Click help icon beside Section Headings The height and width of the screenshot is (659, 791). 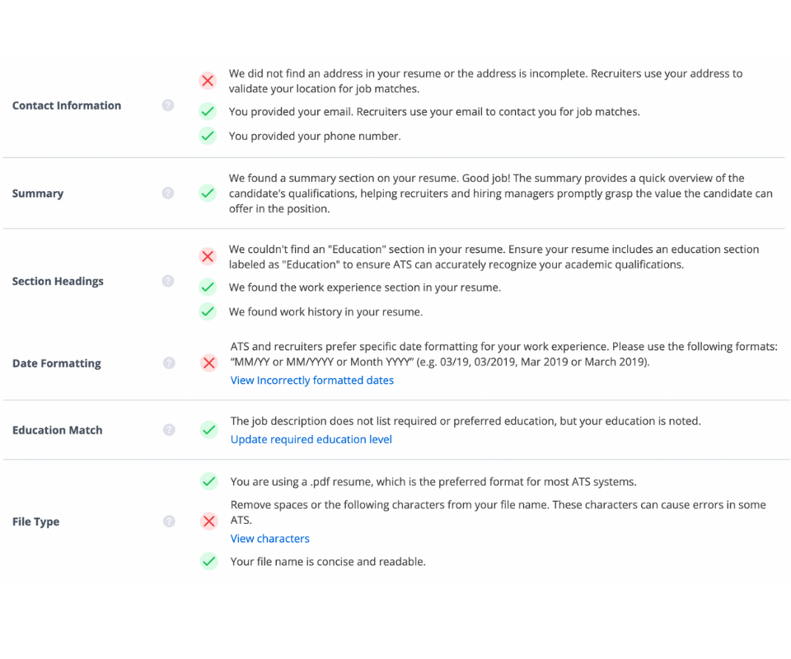(168, 281)
